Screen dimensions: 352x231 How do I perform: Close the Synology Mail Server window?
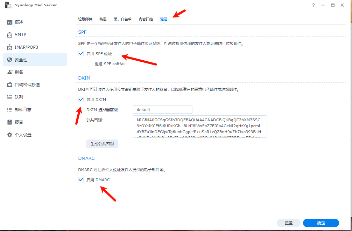click(x=342, y=5)
